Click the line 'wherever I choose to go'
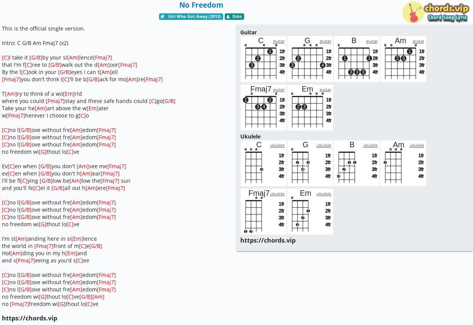473x325 pixels. point(45,116)
